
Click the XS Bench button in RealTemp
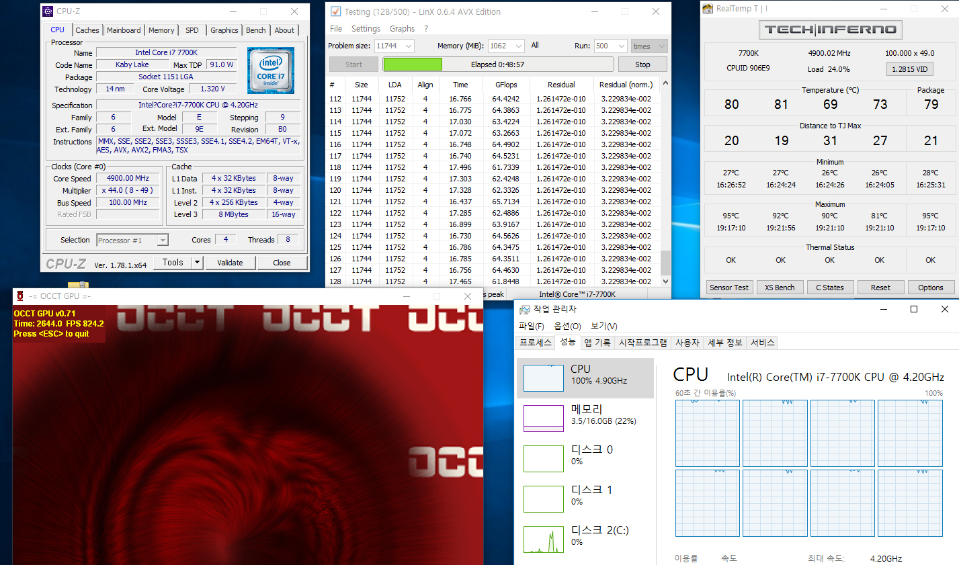coord(780,288)
